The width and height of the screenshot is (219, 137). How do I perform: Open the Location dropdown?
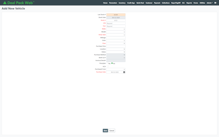point(116,49)
